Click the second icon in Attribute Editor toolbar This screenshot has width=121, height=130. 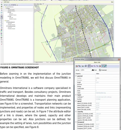[x=79, y=66]
